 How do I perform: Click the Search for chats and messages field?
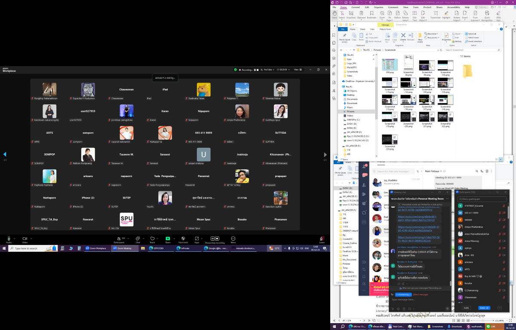click(x=394, y=171)
